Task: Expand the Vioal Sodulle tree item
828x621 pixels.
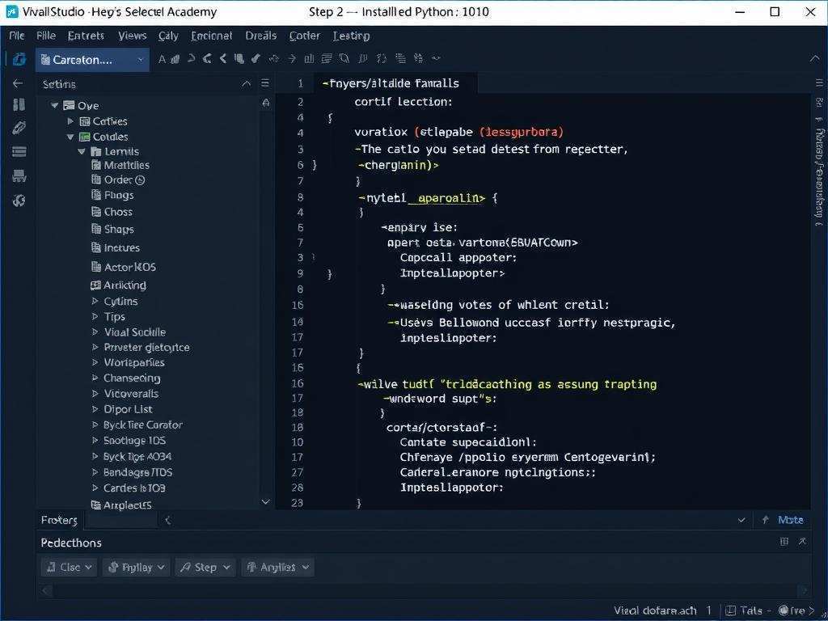Action: coord(95,332)
